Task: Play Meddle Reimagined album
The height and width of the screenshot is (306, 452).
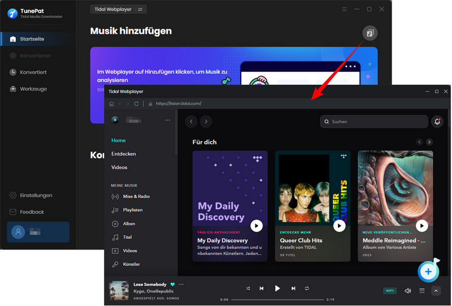Action: pos(421,226)
